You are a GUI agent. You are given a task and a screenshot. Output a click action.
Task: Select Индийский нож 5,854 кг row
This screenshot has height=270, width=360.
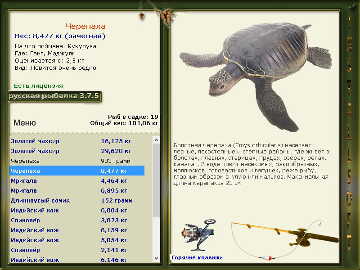click(77, 240)
